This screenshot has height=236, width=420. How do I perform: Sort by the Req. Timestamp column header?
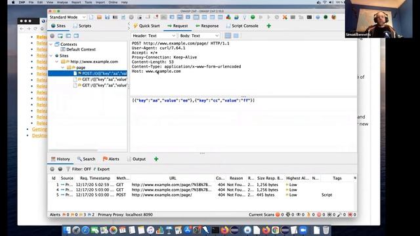click(95, 178)
